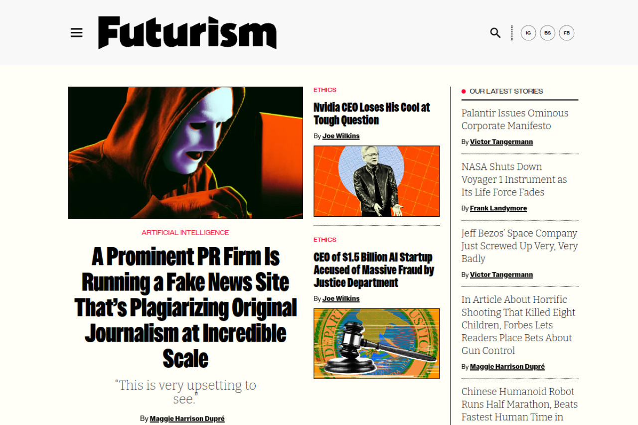
Task: Click the search magnifier icon
Action: 495,33
